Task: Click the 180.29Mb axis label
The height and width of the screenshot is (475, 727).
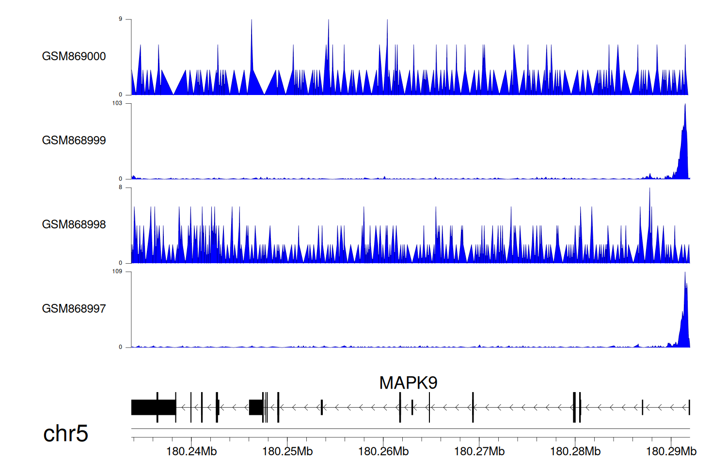Action: click(671, 452)
